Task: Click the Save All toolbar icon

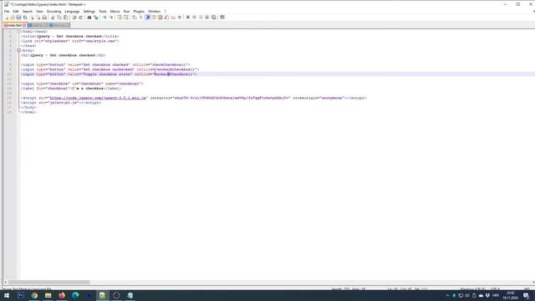Action: 25,18
